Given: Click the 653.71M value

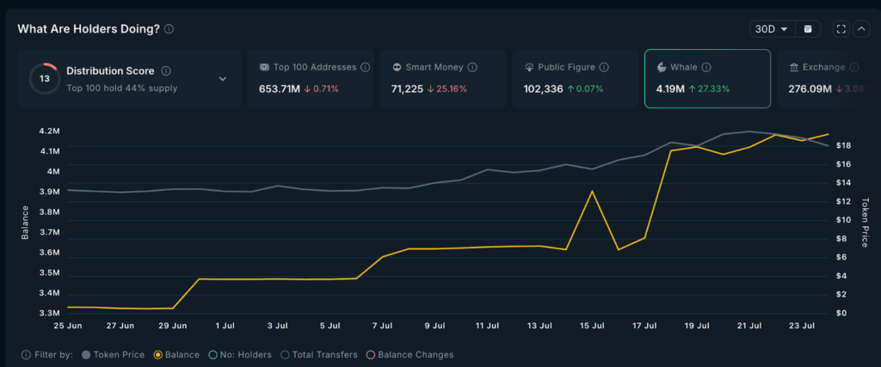Looking at the screenshot, I should point(280,89).
